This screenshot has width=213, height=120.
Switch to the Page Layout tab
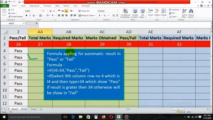[34, 6]
